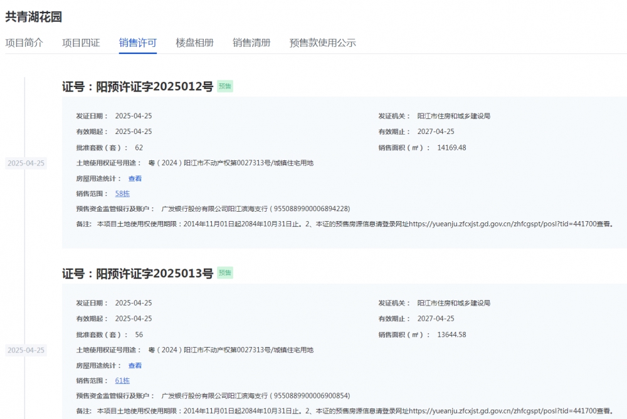Click the land certificate text in second certificate
The width and height of the screenshot is (627, 419).
(x=231, y=350)
